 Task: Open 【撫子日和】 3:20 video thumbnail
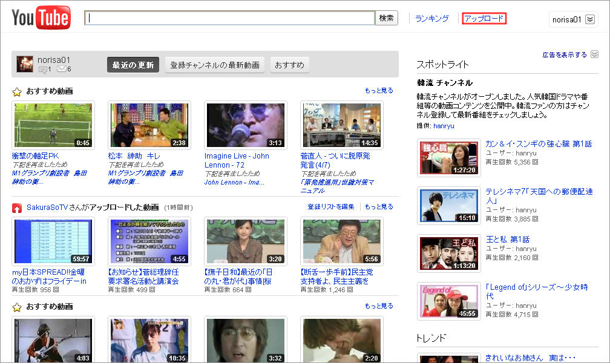click(x=246, y=241)
